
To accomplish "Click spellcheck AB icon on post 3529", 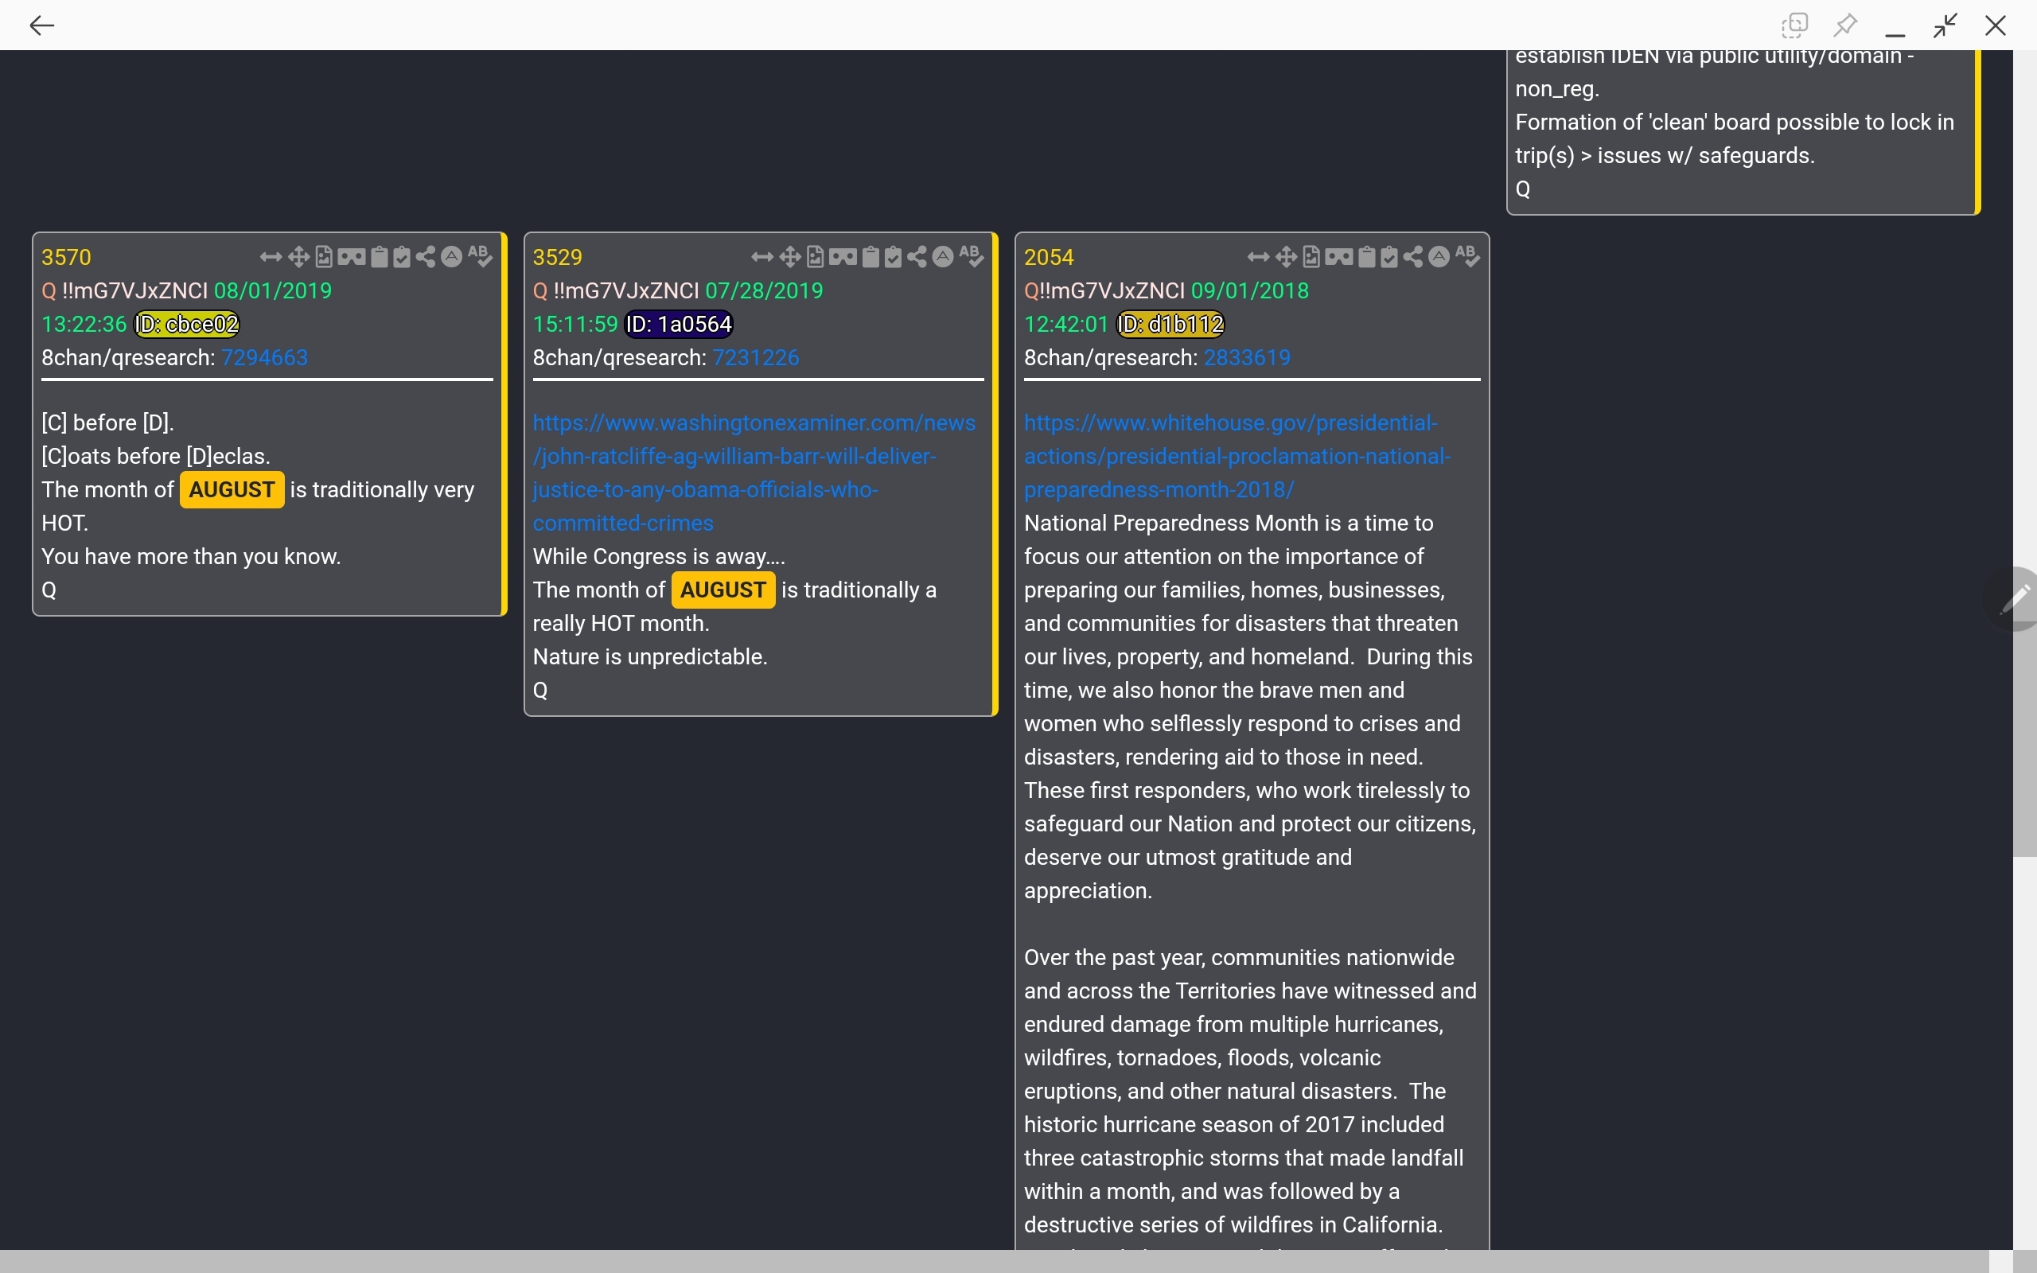I will click(x=972, y=257).
